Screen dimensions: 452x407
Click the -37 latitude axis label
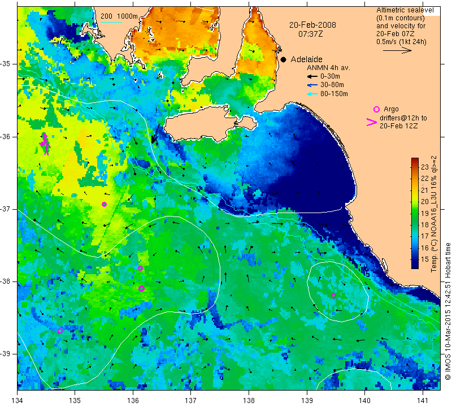5,209
